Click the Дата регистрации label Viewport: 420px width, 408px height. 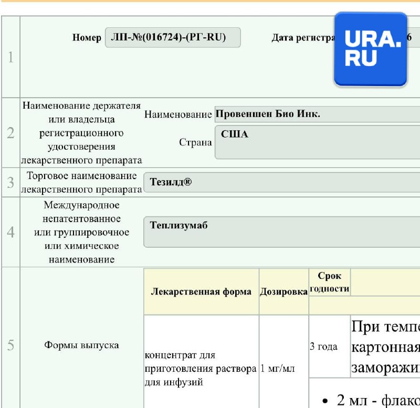pos(303,38)
